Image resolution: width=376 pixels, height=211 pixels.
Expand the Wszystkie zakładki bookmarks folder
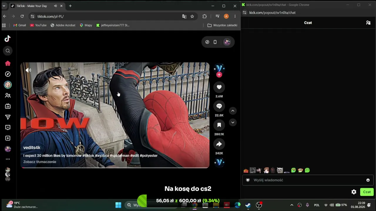coord(222,25)
